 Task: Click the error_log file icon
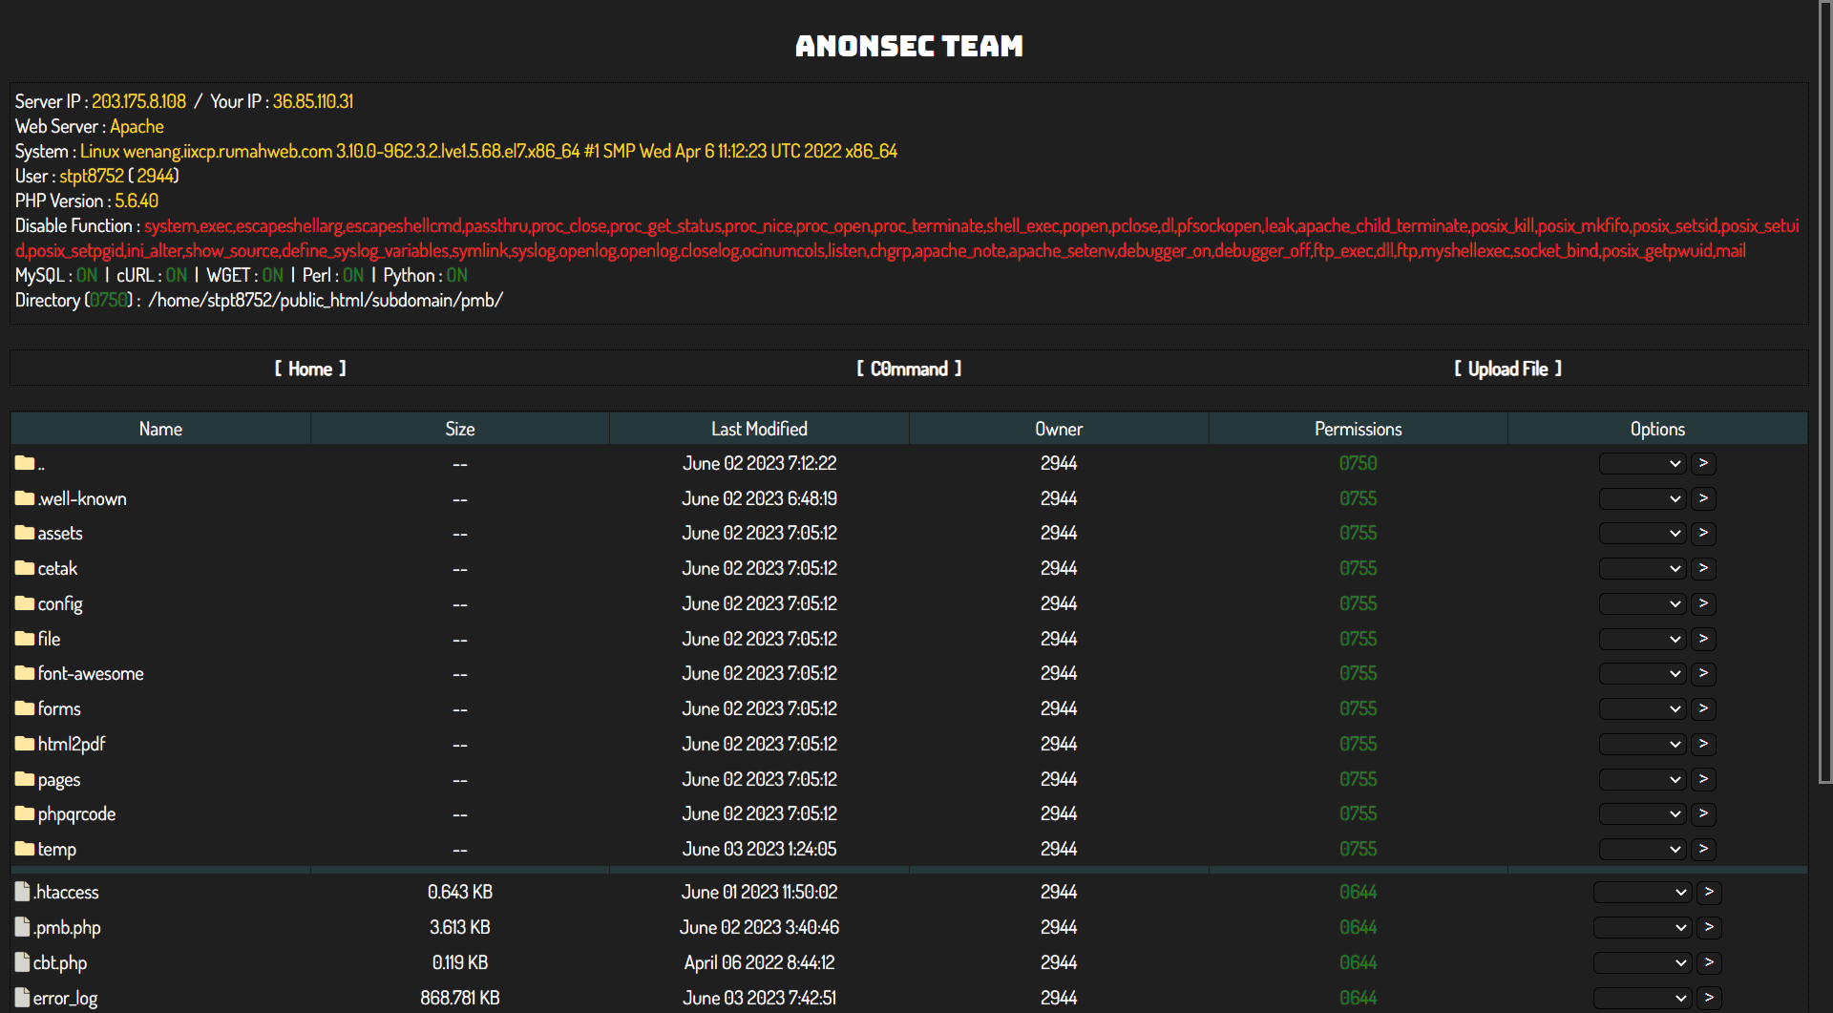pyautogui.click(x=23, y=998)
